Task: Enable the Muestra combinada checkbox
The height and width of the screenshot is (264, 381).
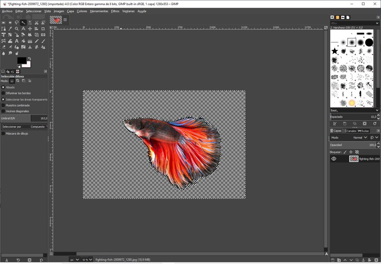Action: [3, 105]
